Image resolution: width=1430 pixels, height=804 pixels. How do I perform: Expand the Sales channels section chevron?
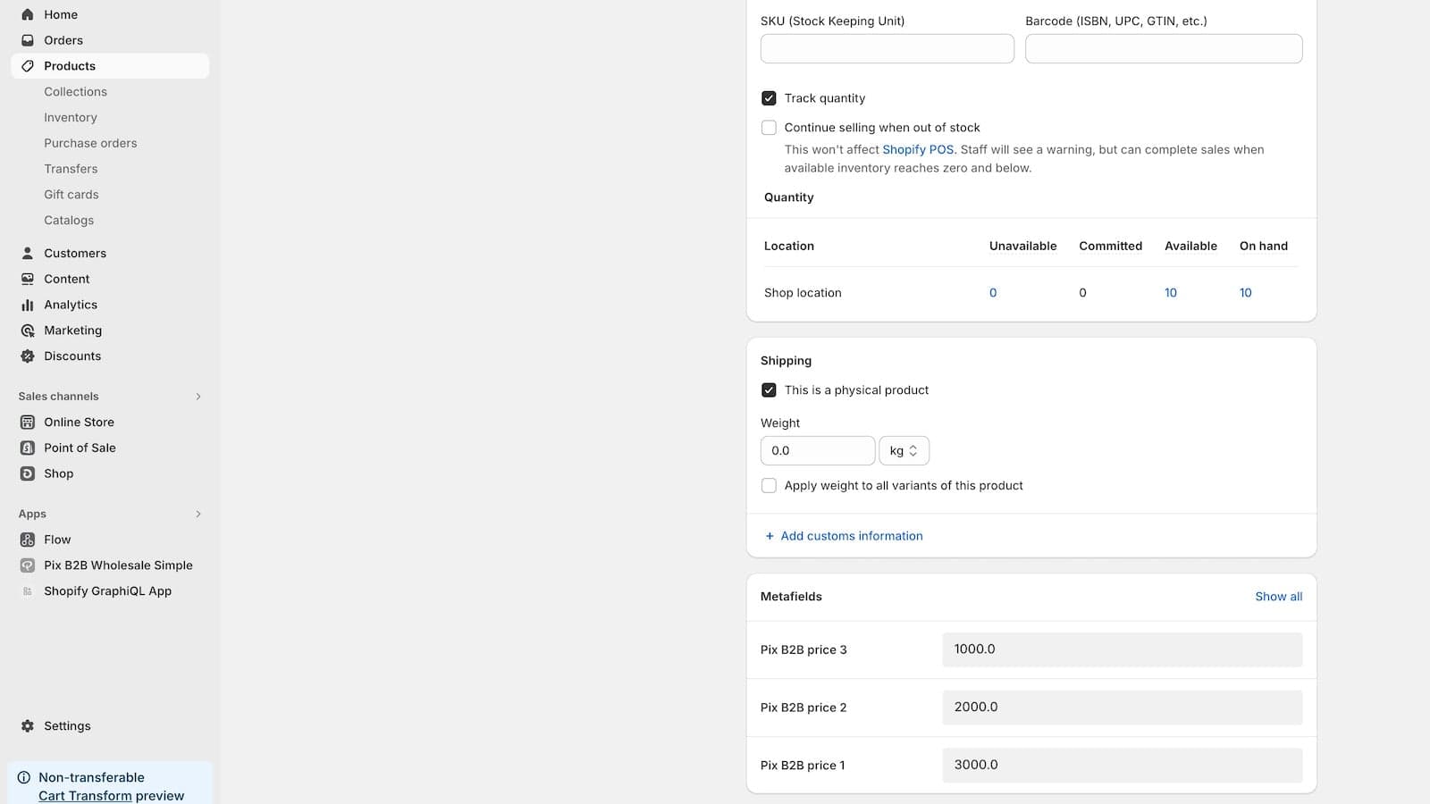pyautogui.click(x=198, y=397)
